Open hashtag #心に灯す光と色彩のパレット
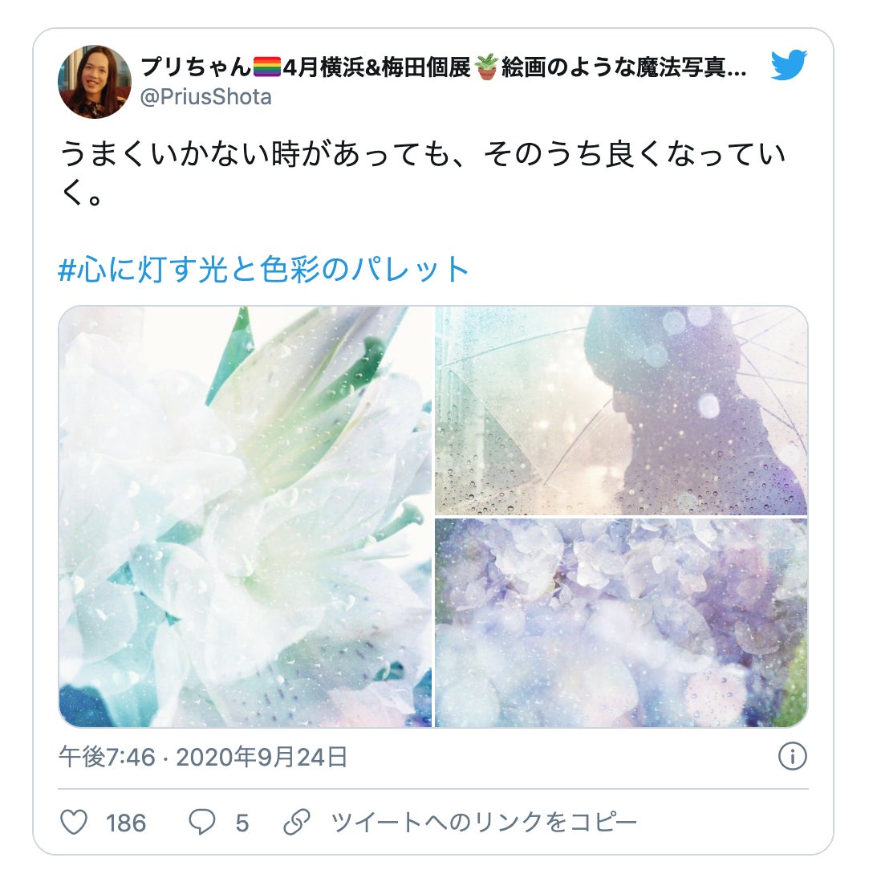Viewport: 881px width, 878px height. point(263,269)
